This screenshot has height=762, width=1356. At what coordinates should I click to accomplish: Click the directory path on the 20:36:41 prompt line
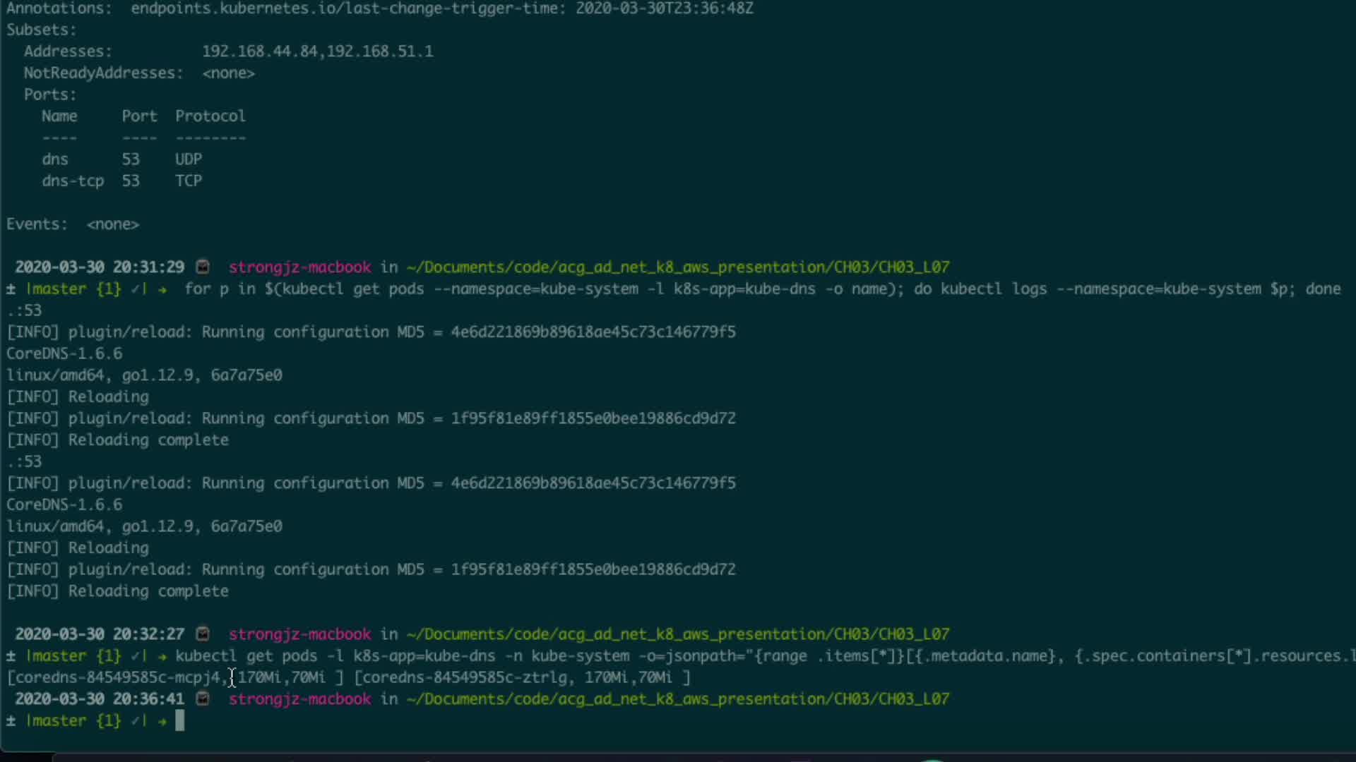click(677, 698)
